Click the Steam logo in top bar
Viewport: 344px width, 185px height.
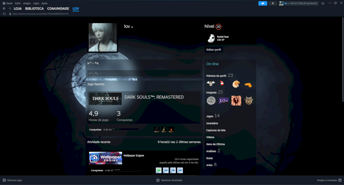(x=4, y=3)
